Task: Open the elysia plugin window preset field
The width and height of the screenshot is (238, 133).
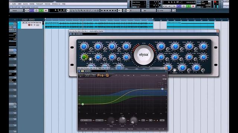Action: (x=90, y=34)
